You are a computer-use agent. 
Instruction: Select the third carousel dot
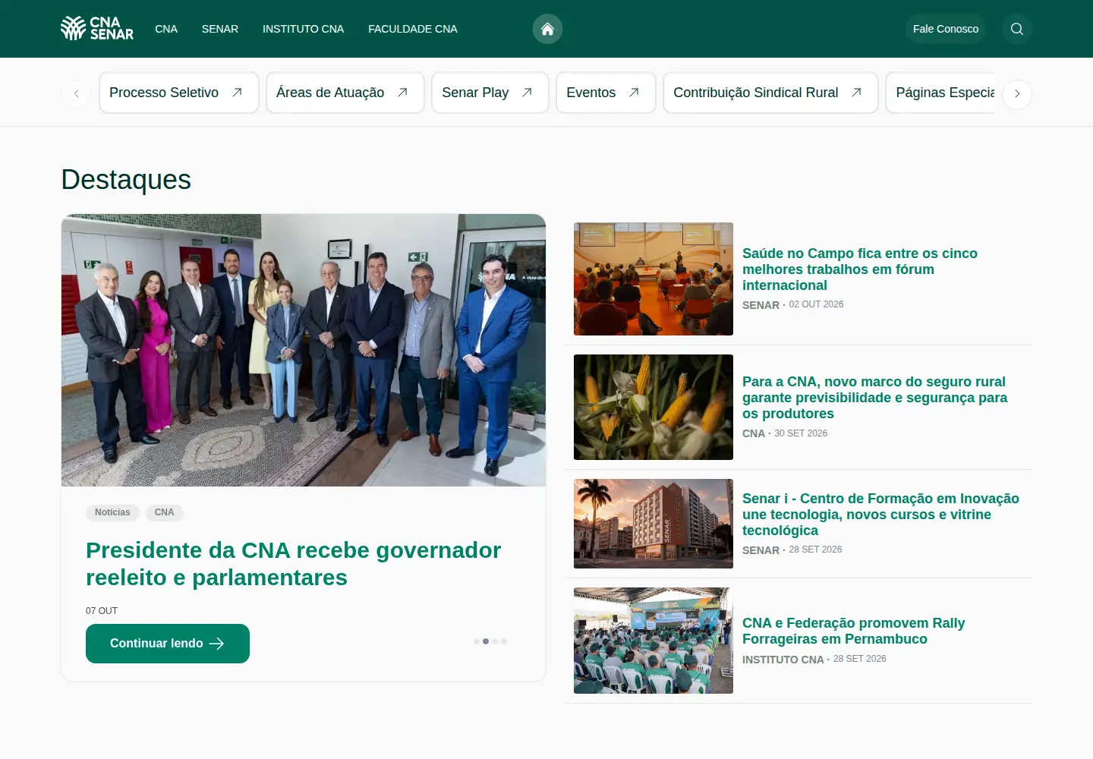[x=495, y=641]
